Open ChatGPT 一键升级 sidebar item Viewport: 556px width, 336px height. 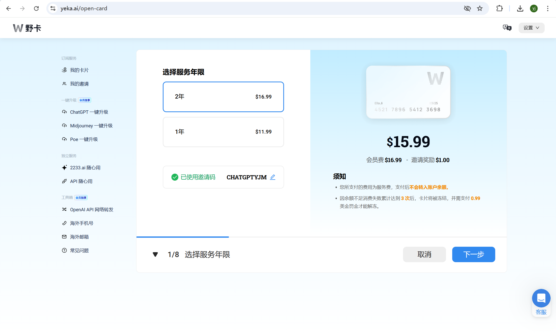tap(89, 112)
